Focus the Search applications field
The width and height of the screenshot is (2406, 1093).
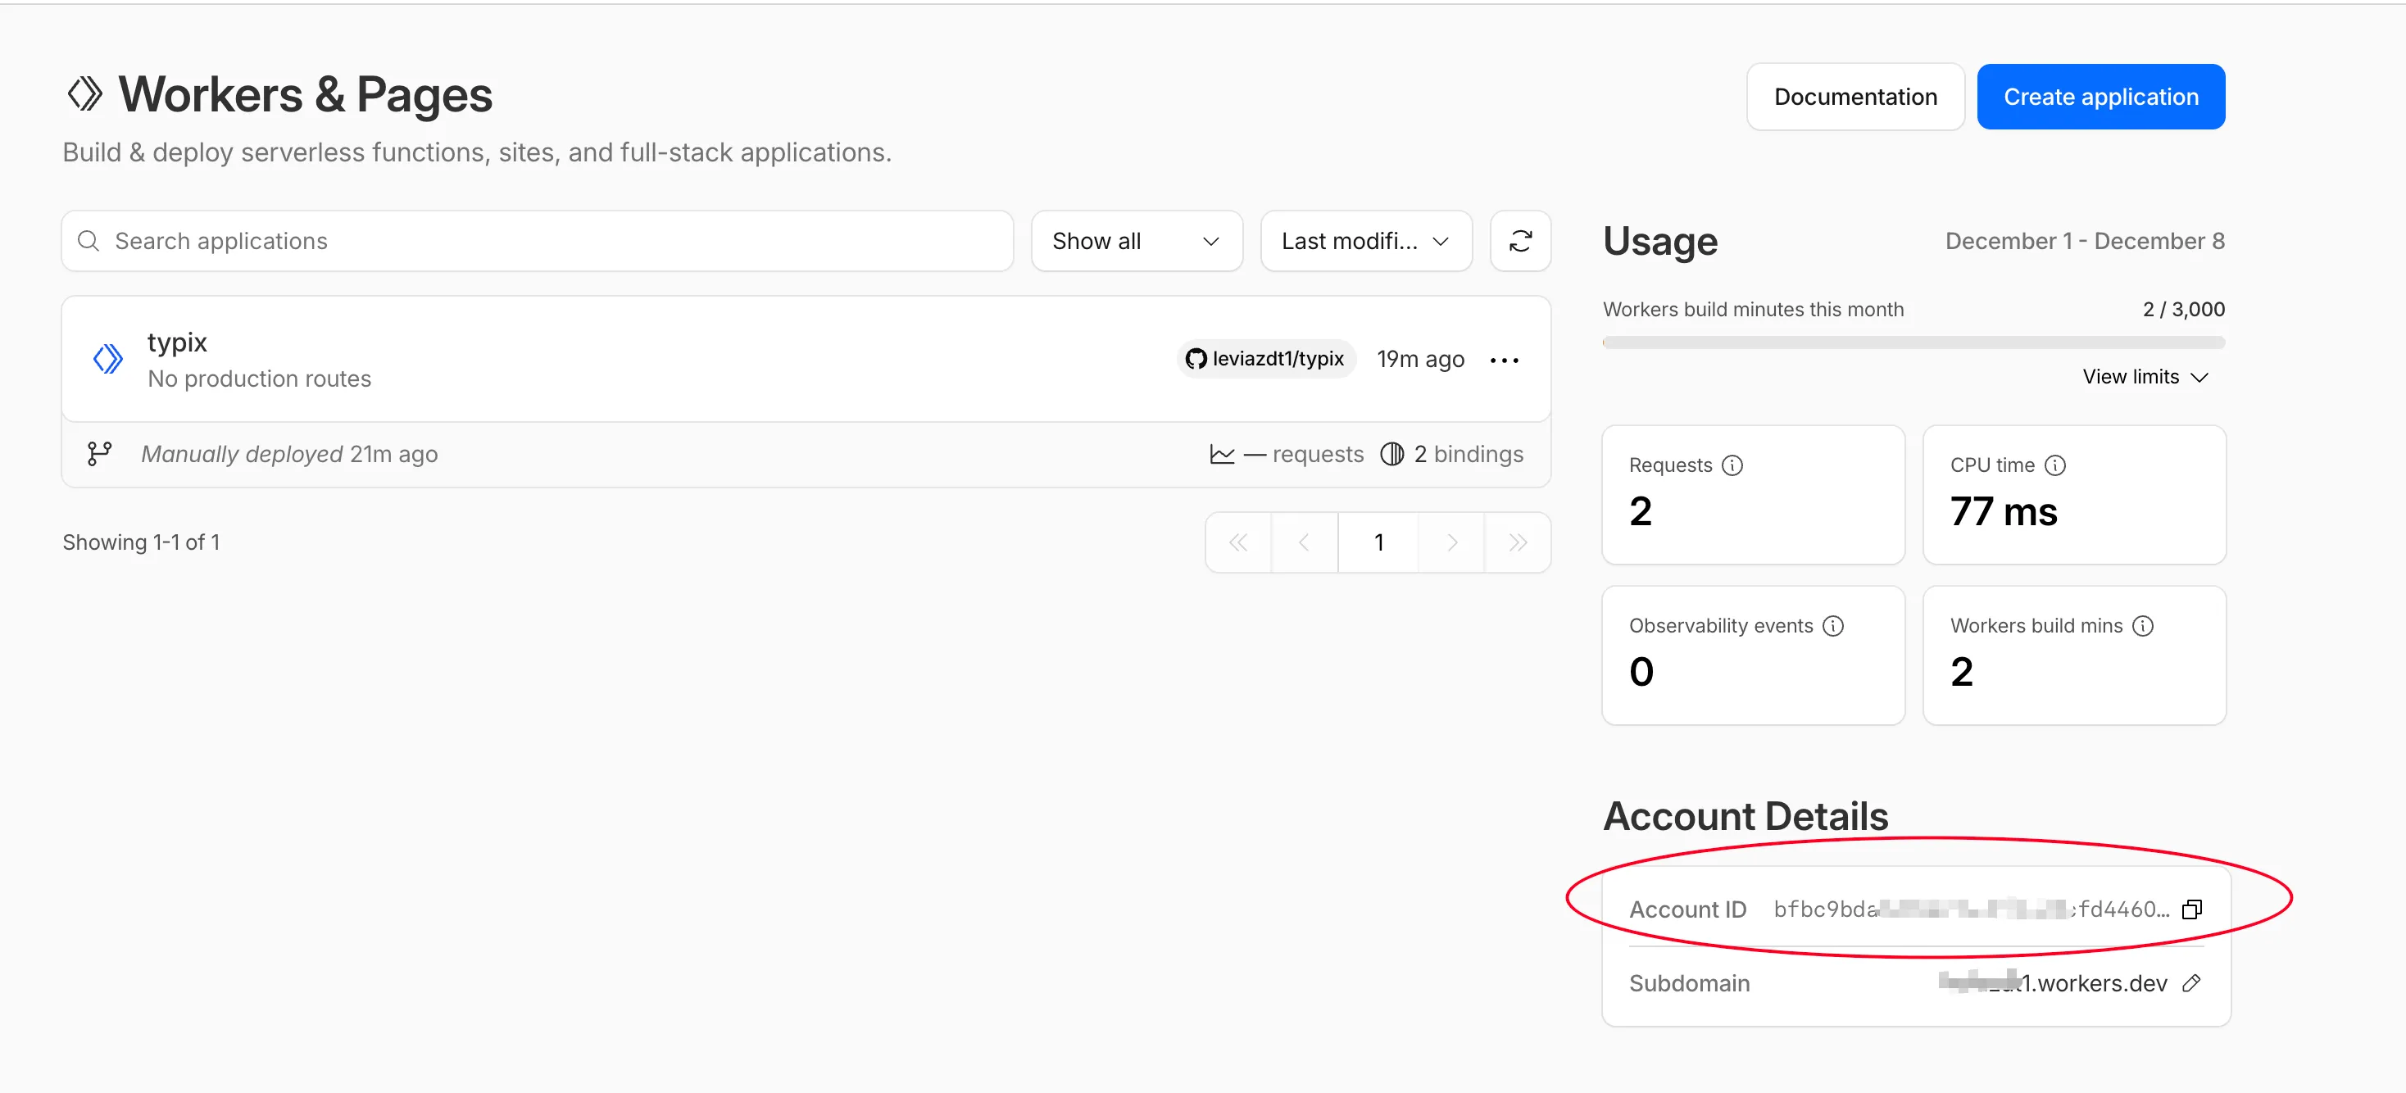pyautogui.click(x=551, y=241)
